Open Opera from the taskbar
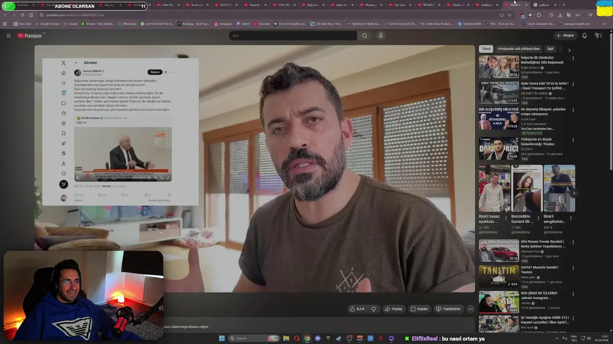This screenshot has height=344, width=613. pos(296,338)
